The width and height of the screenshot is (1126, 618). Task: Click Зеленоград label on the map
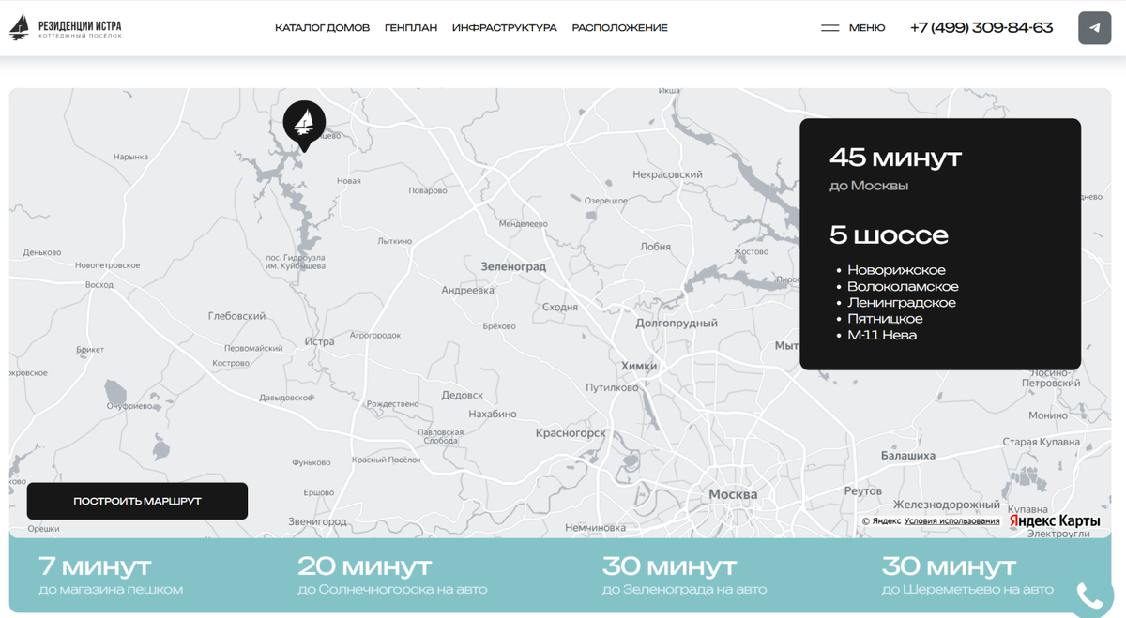[513, 267]
